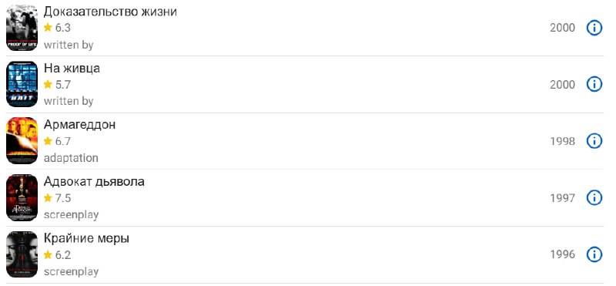
Task: Click the 7.5 rating of Адвокат дьявола
Action: click(x=57, y=198)
